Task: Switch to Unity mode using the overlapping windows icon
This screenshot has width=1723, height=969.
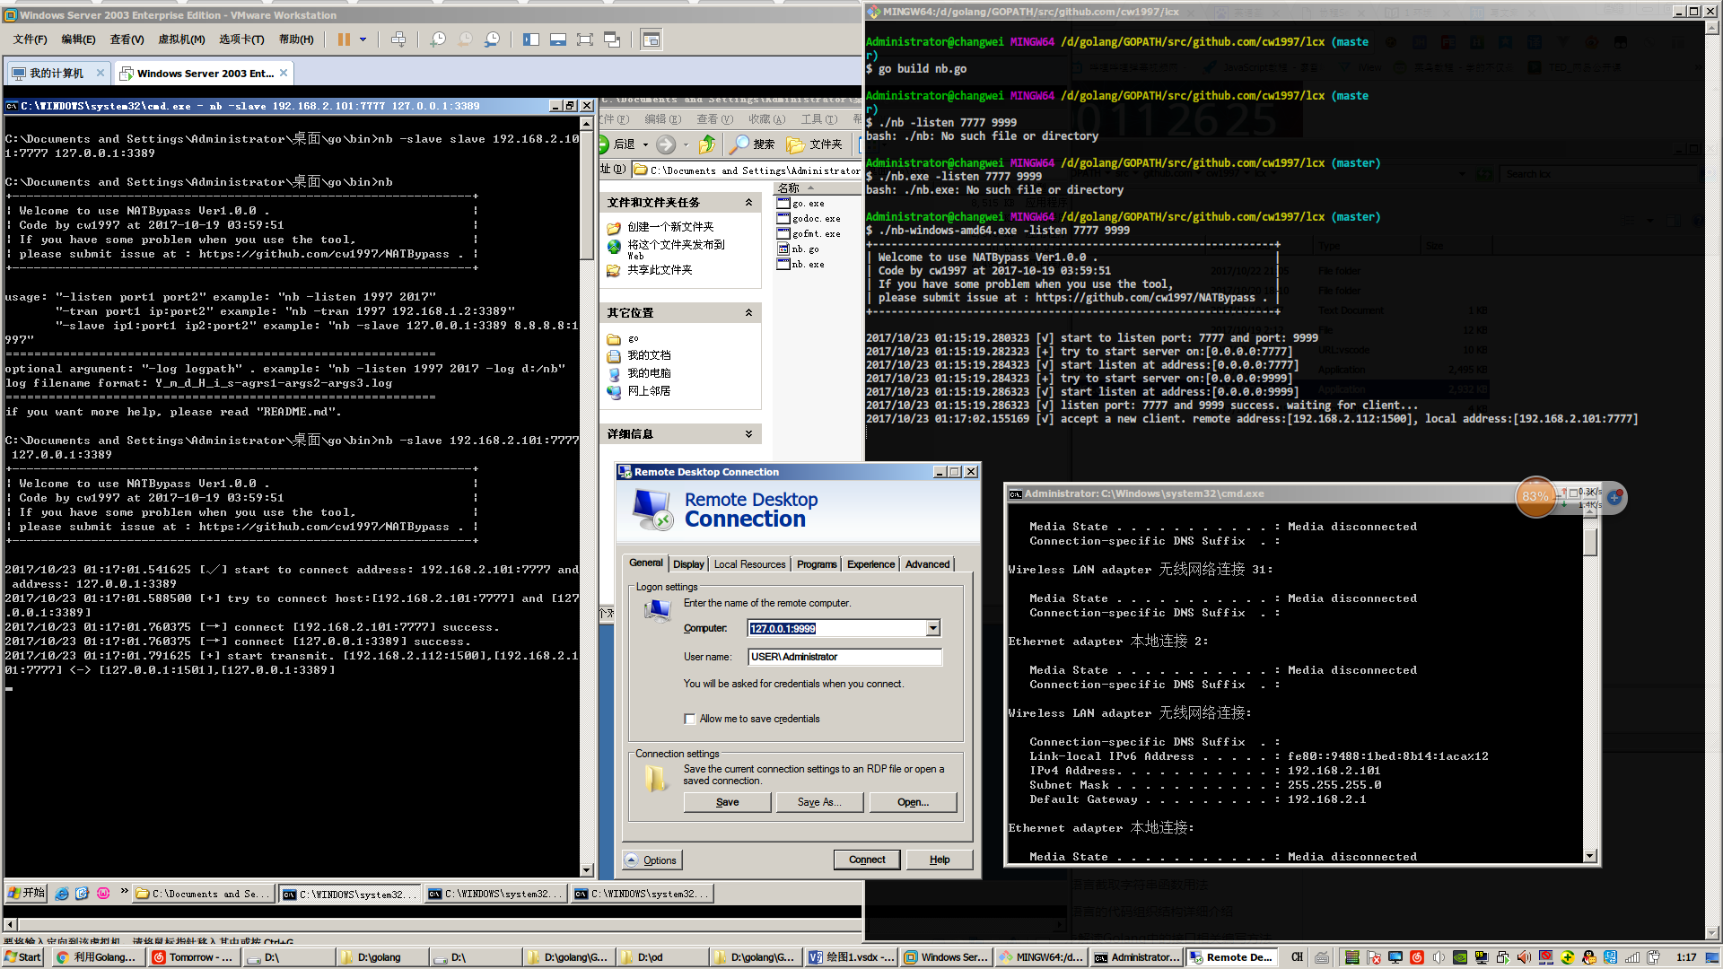Action: pyautogui.click(x=612, y=39)
